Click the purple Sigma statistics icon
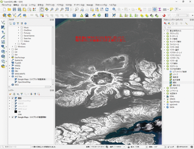Viewport: 194px width, 149px height. (x=160, y=9)
